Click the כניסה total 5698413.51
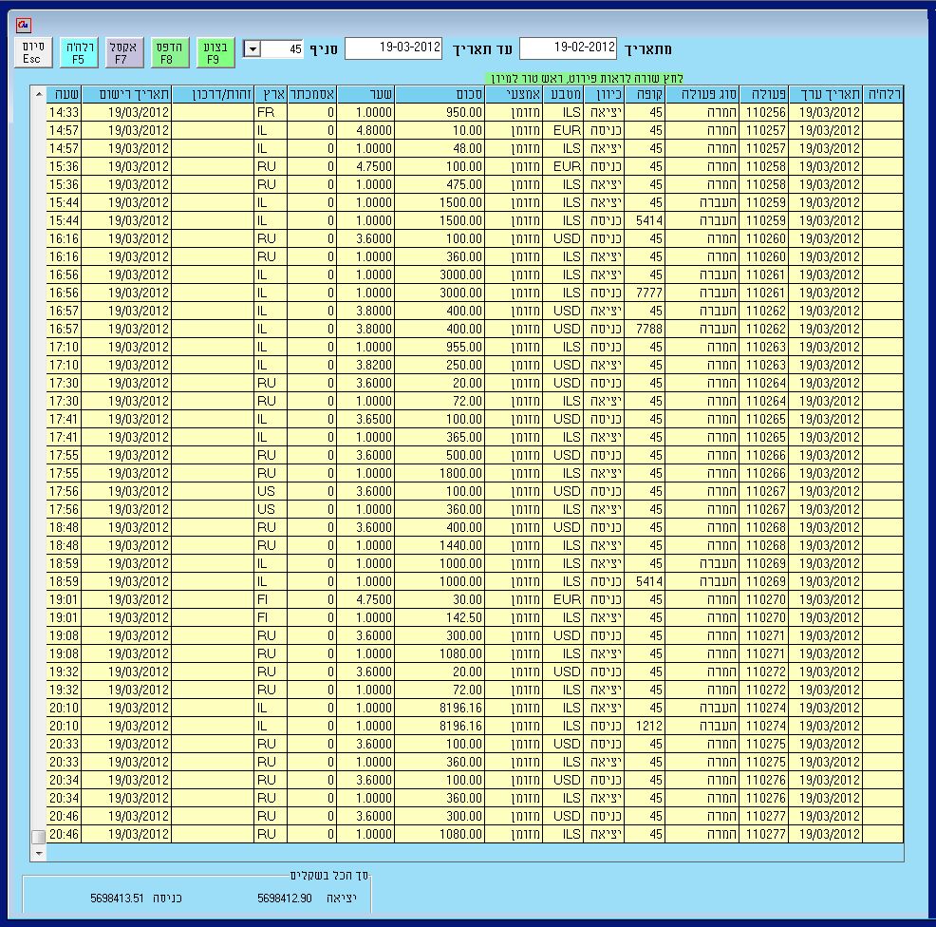936x927 pixels. click(117, 899)
